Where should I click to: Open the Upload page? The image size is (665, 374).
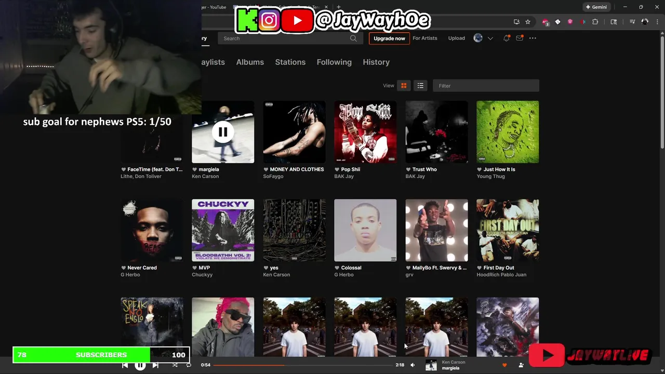point(457,38)
